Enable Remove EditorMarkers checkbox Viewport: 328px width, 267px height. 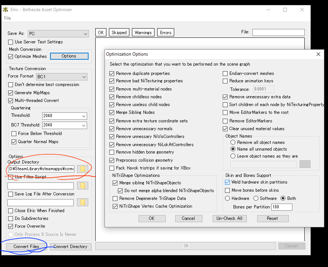225,121
